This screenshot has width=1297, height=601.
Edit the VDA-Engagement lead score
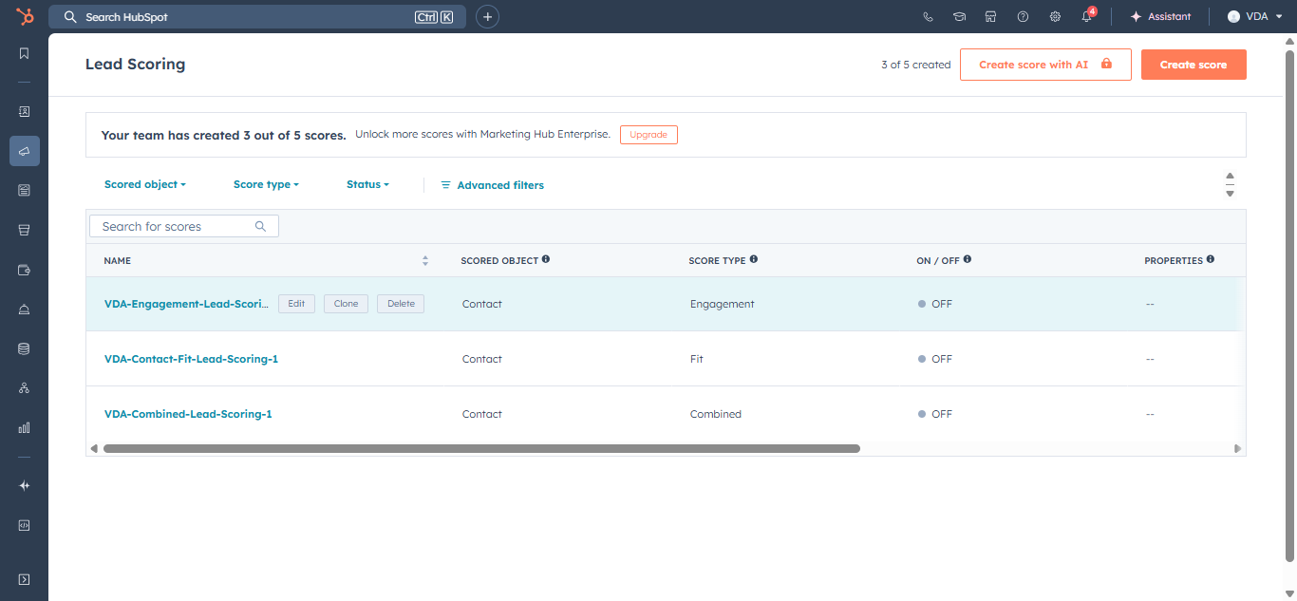click(296, 304)
